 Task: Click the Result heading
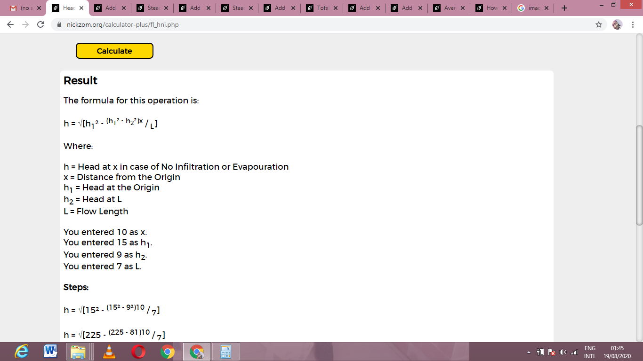[80, 80]
